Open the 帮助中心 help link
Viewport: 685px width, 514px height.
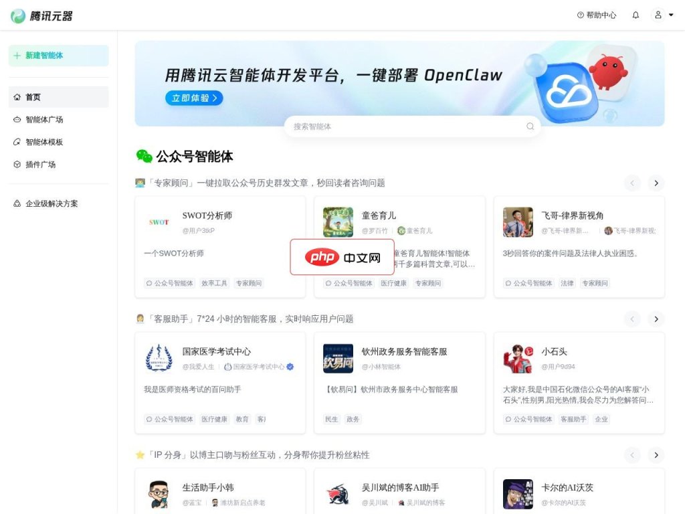pyautogui.click(x=596, y=15)
